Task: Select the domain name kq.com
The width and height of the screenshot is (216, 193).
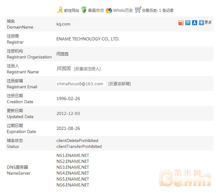Action: coord(63,24)
